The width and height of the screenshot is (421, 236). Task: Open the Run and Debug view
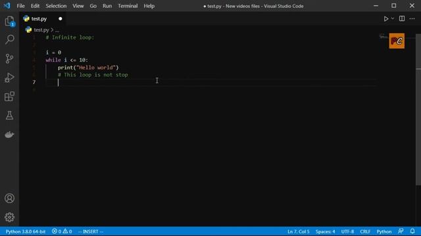tap(9, 77)
